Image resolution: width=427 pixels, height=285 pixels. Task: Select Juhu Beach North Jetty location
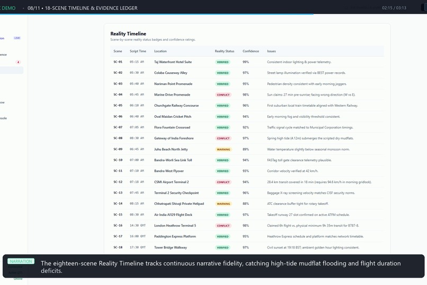coord(171,149)
